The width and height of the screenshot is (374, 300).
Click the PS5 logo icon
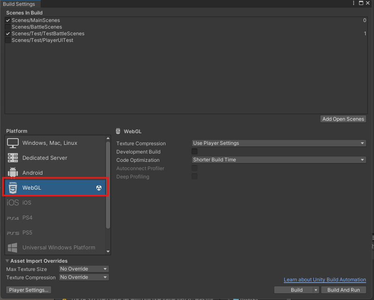click(13, 233)
